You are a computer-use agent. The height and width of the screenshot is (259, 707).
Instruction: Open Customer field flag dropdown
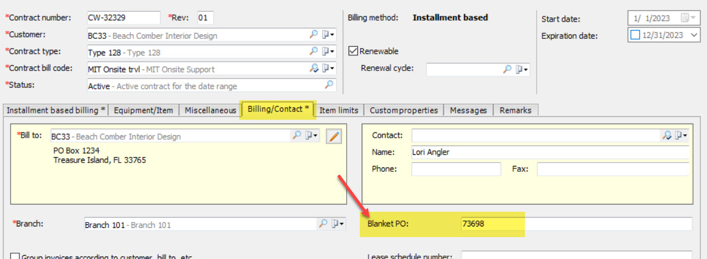tap(329, 35)
